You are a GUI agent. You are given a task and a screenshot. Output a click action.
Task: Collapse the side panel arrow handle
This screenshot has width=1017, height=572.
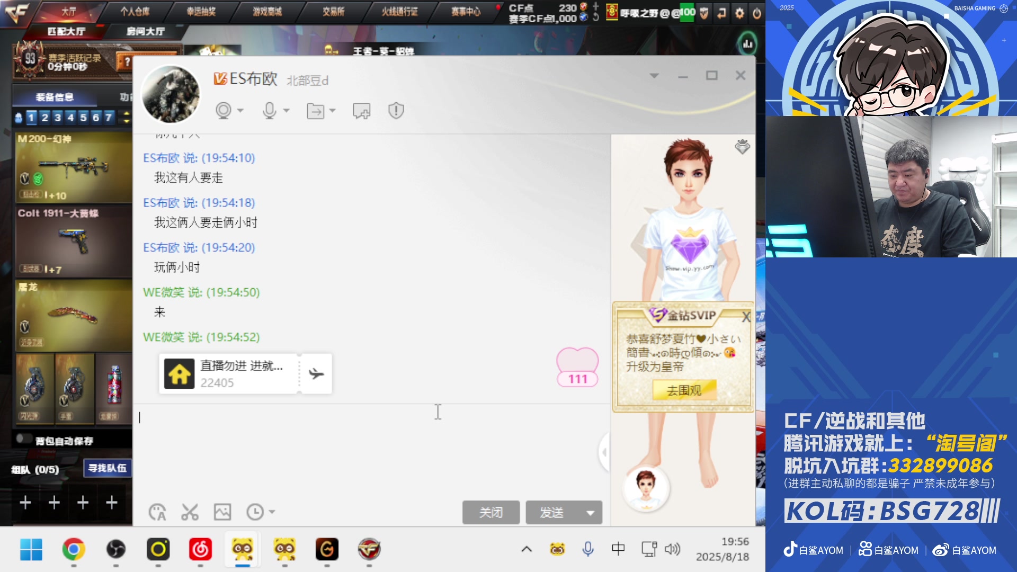click(604, 452)
